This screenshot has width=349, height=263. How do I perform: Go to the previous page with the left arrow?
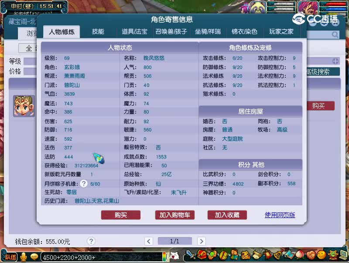click(x=148, y=241)
